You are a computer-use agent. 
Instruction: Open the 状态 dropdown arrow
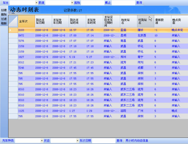[78, 141]
